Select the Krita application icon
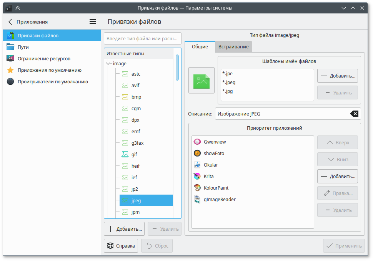Screen dimensions: 373x261 (x=197, y=177)
